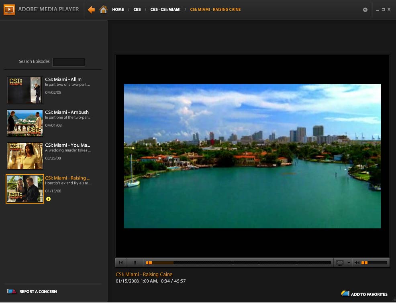Viewport: 396px width, 303px height.
Task: Go back using the orange arrow
Action: 91,10
